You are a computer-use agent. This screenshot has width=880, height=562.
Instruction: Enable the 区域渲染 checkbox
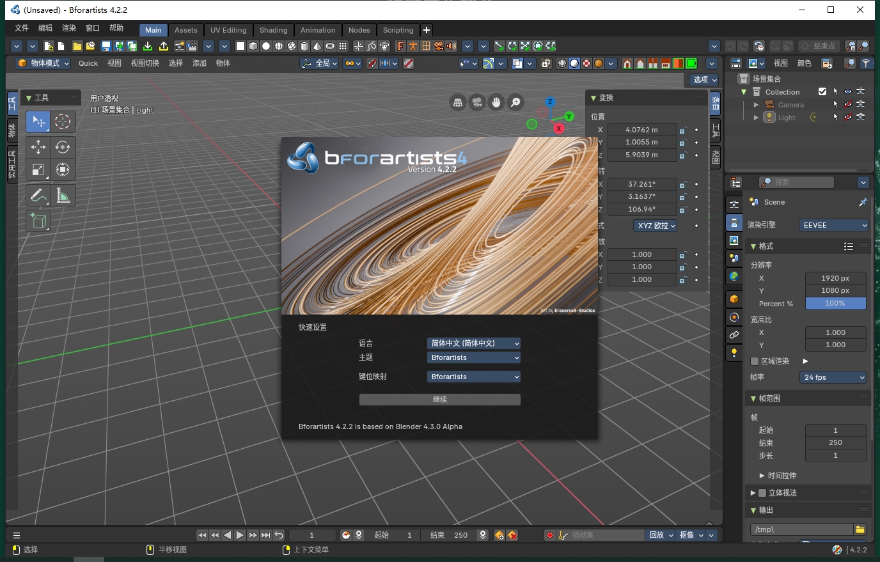tap(755, 361)
